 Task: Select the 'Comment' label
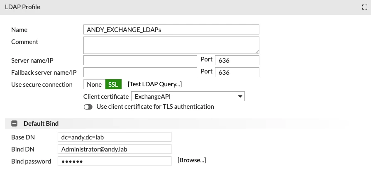[24, 42]
